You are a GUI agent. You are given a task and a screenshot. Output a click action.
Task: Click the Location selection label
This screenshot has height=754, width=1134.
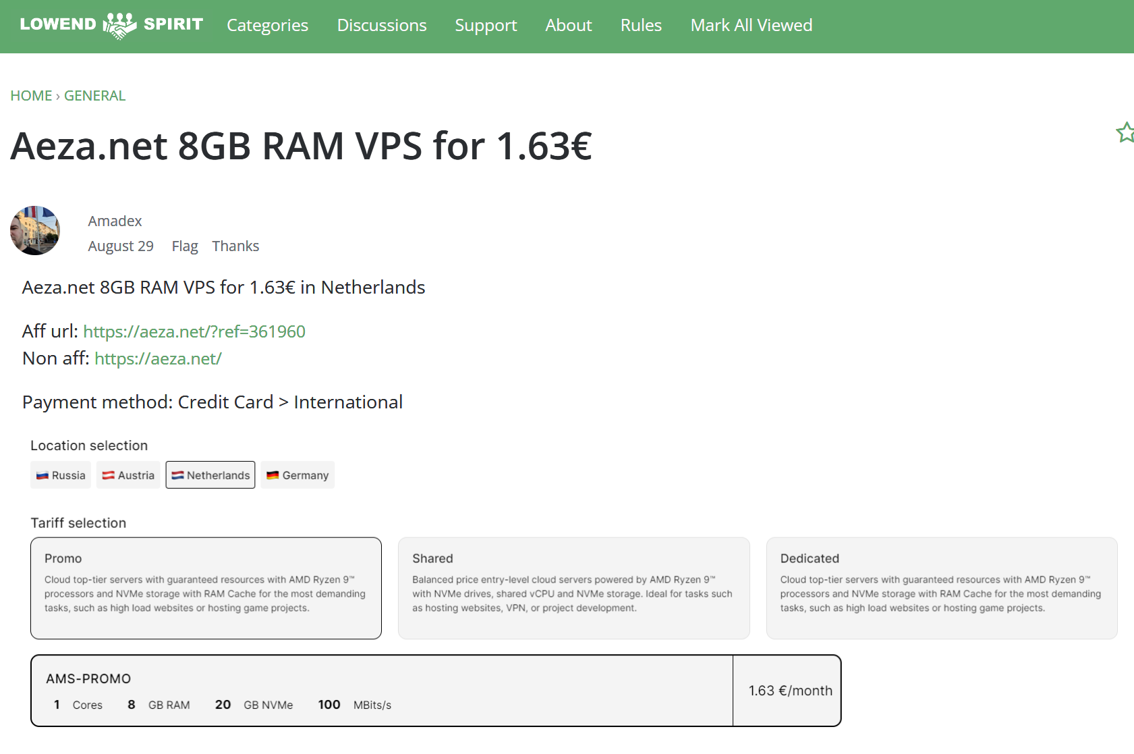89,446
